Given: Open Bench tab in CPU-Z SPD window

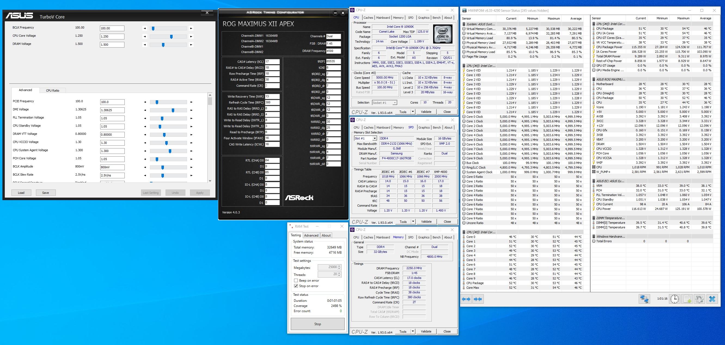Looking at the screenshot, I should coord(437,128).
